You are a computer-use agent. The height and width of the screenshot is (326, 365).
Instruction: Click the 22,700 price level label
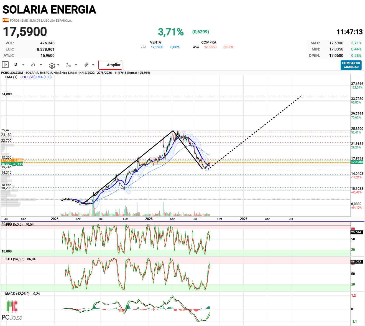6,141
